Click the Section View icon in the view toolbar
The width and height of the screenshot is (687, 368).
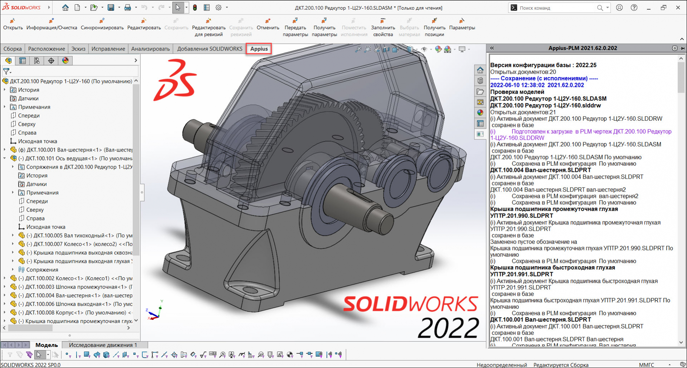tap(386, 49)
